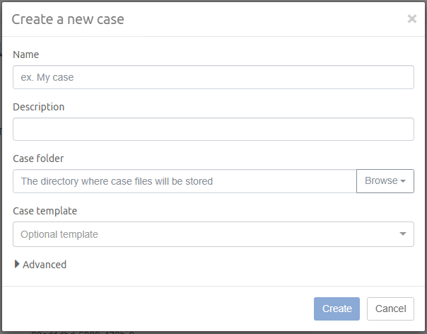
Task: Click the caret arrow on Browse
Action: tap(403, 182)
